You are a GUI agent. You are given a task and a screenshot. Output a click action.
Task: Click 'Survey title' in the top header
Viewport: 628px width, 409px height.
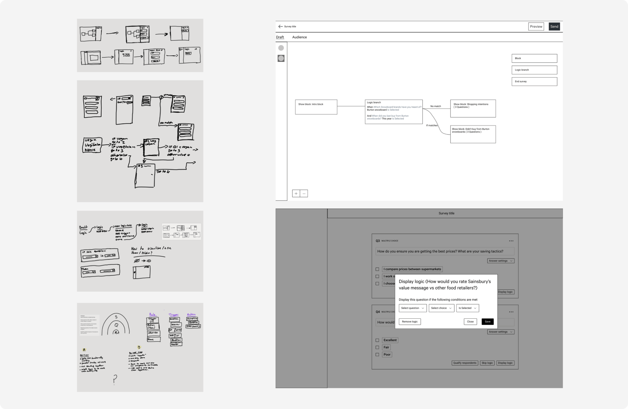click(290, 26)
